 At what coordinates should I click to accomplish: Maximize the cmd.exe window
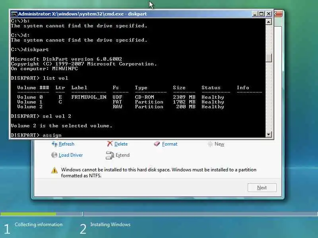[x=262, y=14]
